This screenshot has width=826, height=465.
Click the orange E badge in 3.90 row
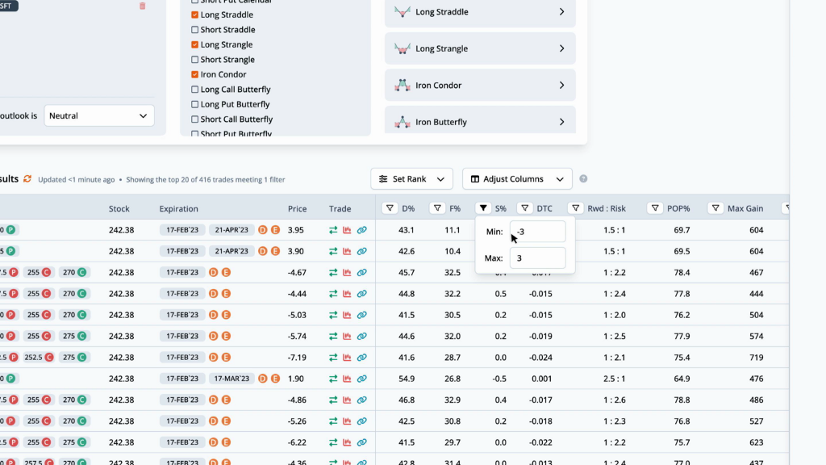(x=275, y=251)
